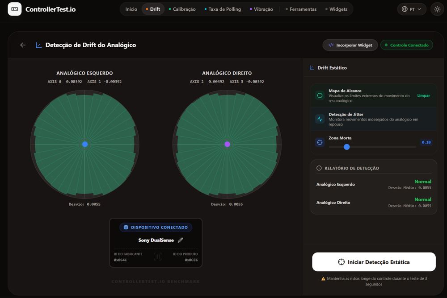
Task: Click the Zona Morta crosshair icon
Action: [x=320, y=142]
